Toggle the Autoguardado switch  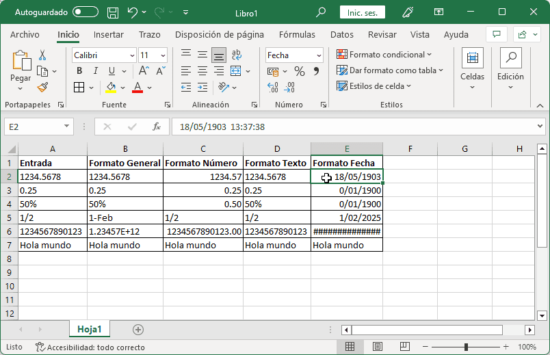coord(86,12)
